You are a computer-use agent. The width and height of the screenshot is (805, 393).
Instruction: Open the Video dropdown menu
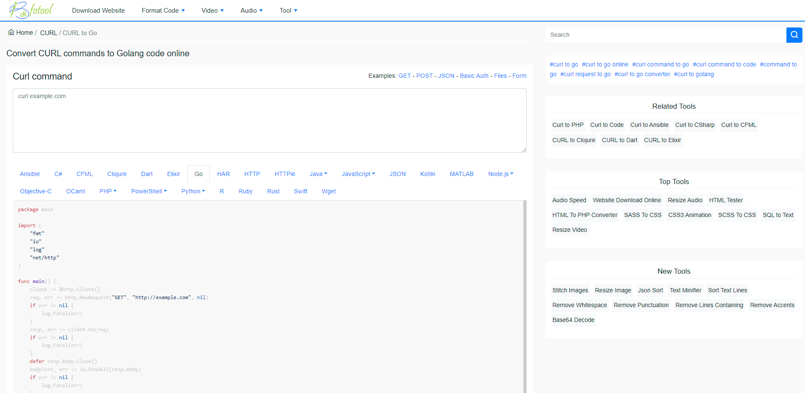tap(212, 10)
